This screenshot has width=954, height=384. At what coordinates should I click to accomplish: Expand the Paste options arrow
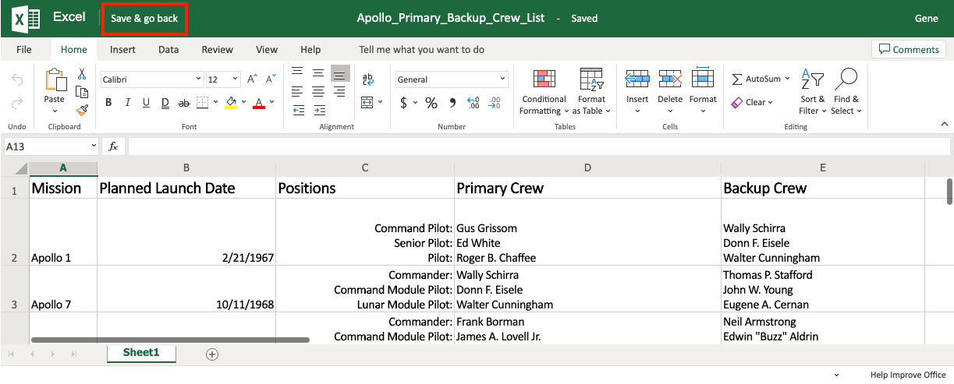tap(55, 110)
